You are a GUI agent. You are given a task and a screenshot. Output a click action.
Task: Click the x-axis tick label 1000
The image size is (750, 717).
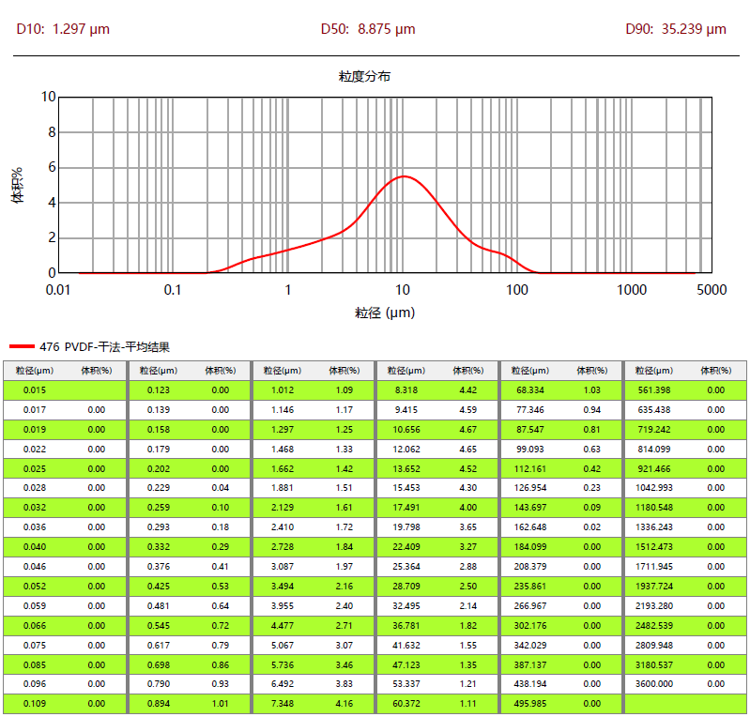(631, 290)
